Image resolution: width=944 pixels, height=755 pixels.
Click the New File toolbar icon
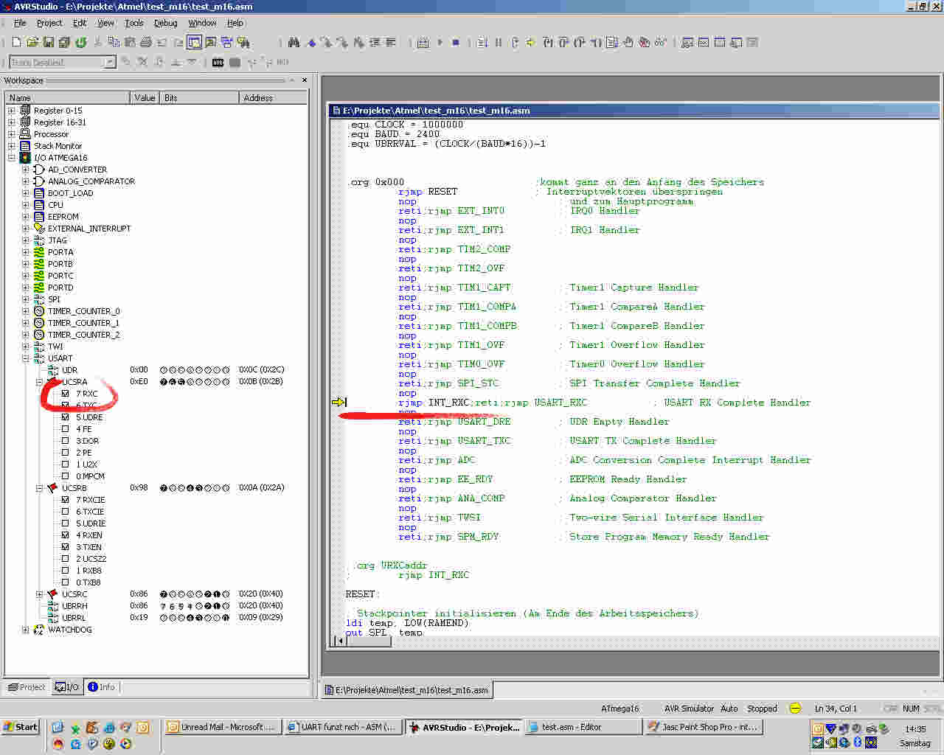[x=16, y=43]
